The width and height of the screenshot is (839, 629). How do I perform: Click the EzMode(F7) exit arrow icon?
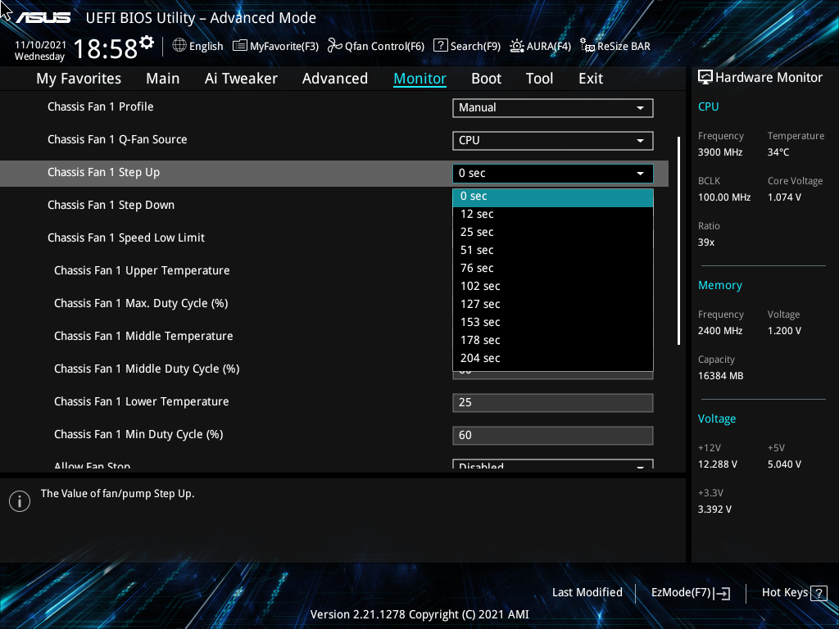(x=722, y=593)
